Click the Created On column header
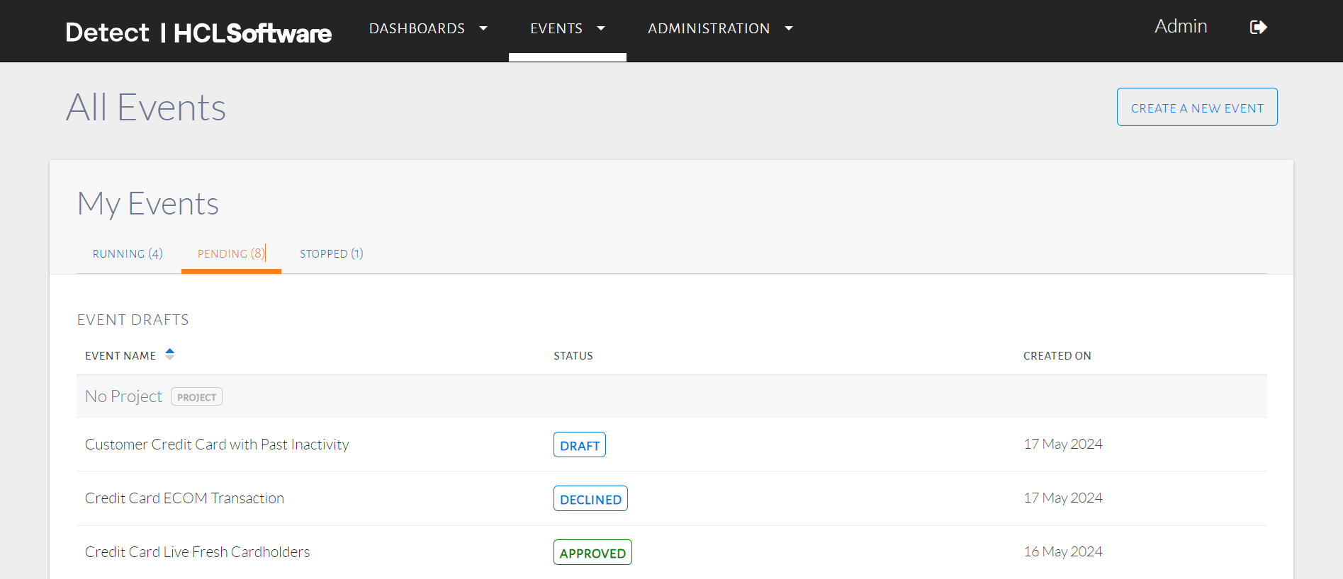Image resolution: width=1343 pixels, height=579 pixels. (x=1057, y=356)
